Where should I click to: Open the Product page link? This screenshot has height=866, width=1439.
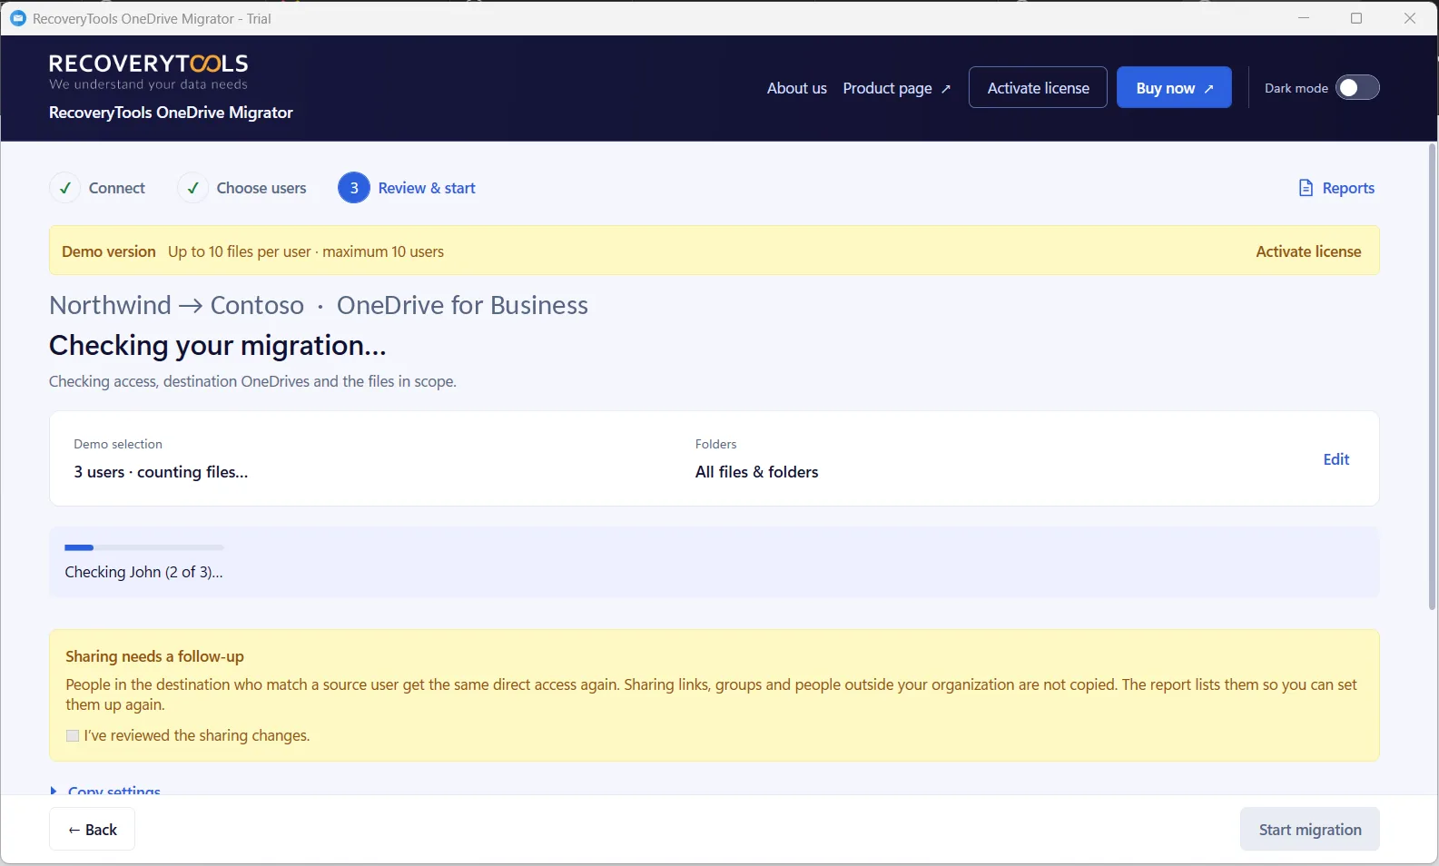point(896,88)
